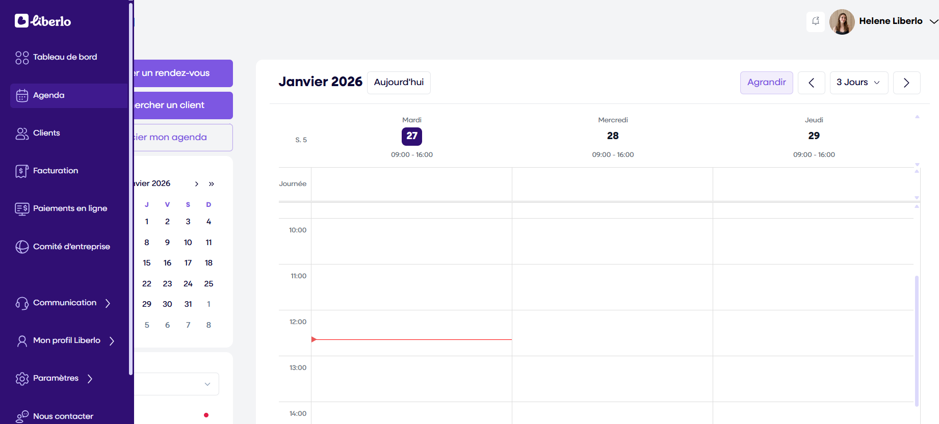Go to the previous days in the agenda
The image size is (939, 424).
tap(811, 83)
